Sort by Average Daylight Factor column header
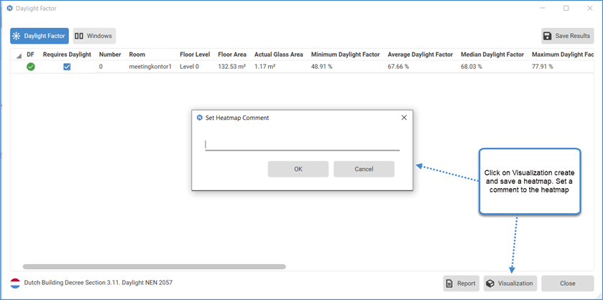The image size is (603, 300). (x=420, y=55)
